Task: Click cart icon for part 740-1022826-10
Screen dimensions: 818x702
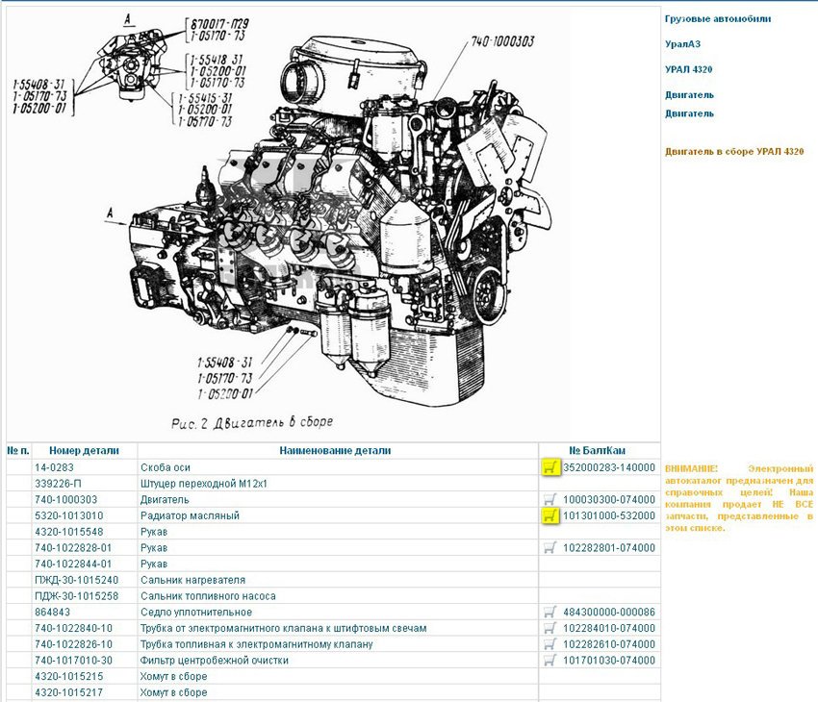Action: point(550,644)
